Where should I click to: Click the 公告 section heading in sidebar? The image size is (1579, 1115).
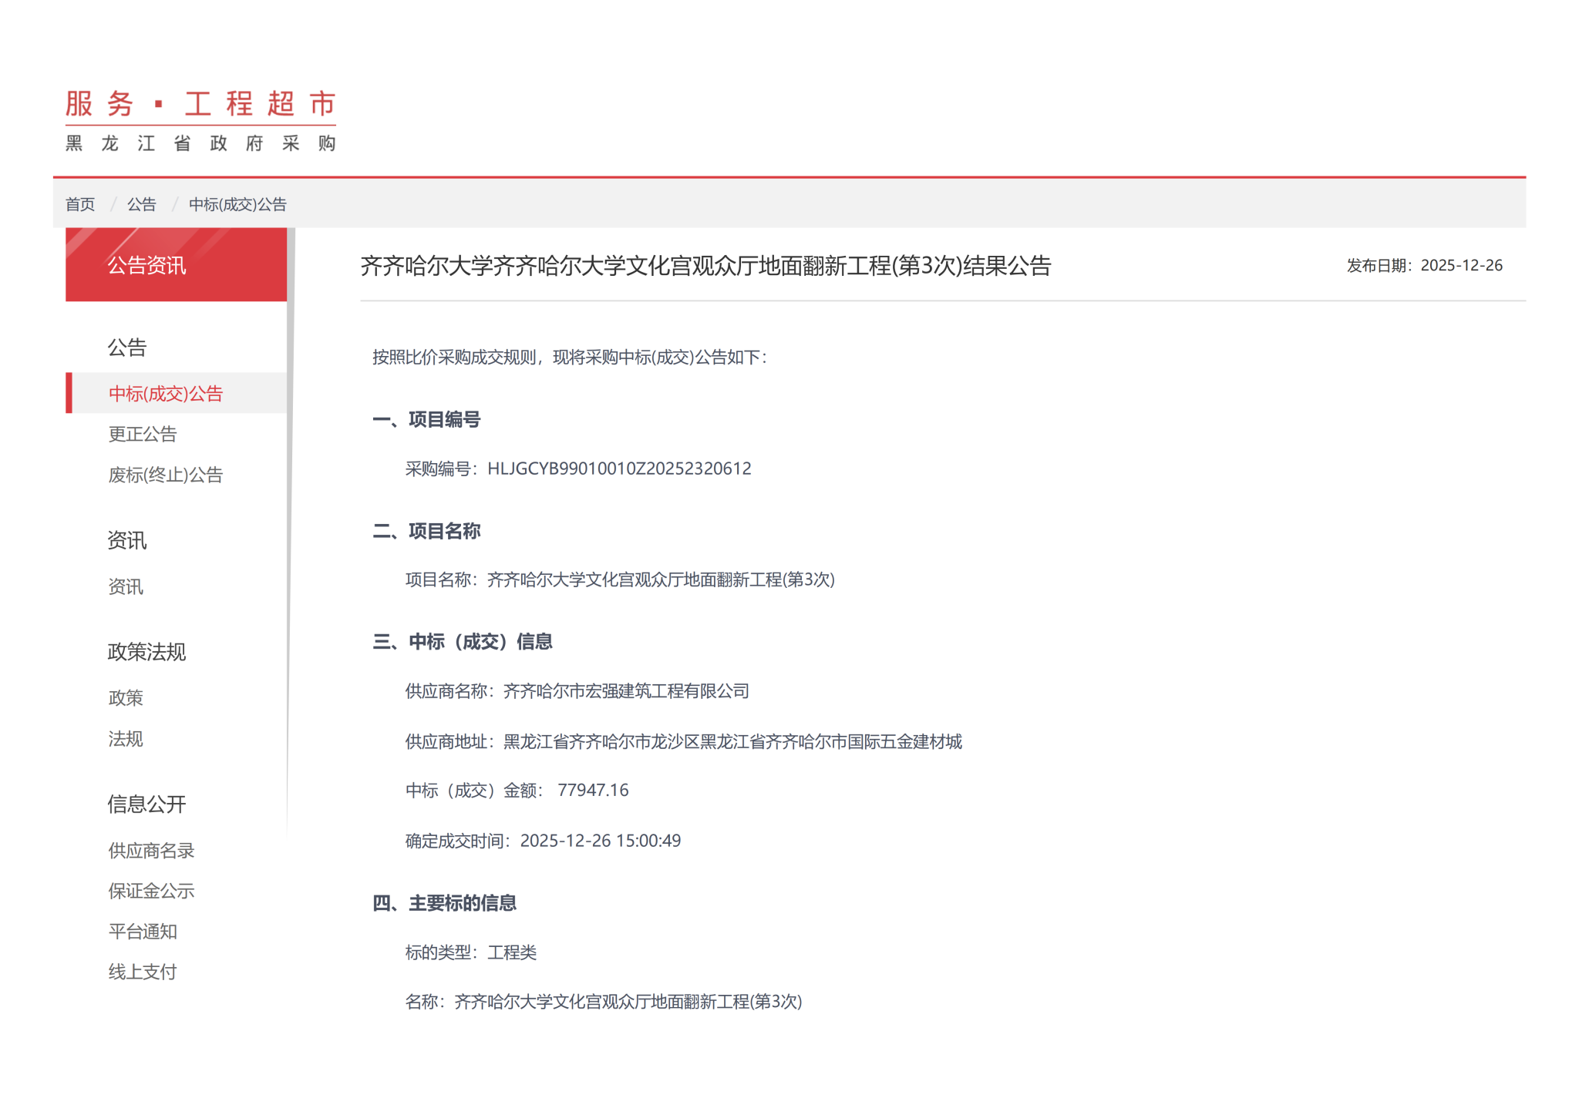(x=127, y=348)
